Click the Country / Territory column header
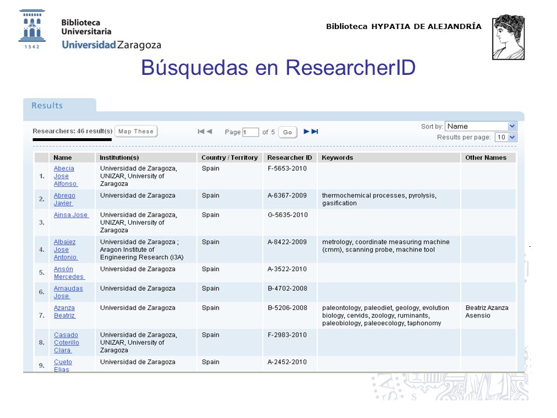The width and height of the screenshot is (557, 418). [x=230, y=157]
